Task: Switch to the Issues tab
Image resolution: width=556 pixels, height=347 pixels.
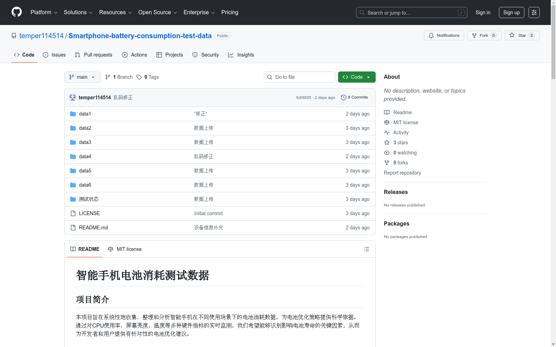Action: pos(54,55)
